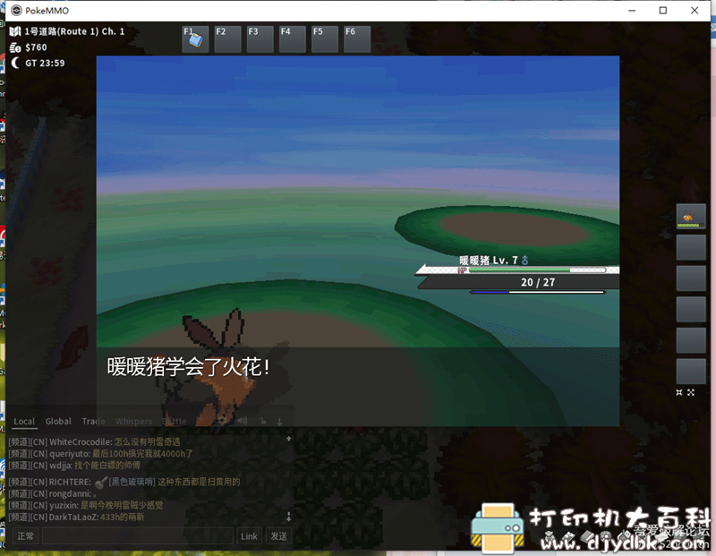Maximize the PokeMMO window
This screenshot has height=556, width=716.
tap(663, 10)
